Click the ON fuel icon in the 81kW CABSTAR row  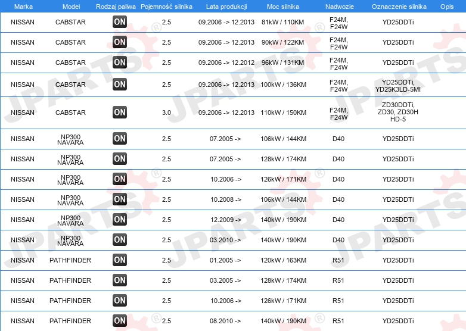[x=120, y=21]
